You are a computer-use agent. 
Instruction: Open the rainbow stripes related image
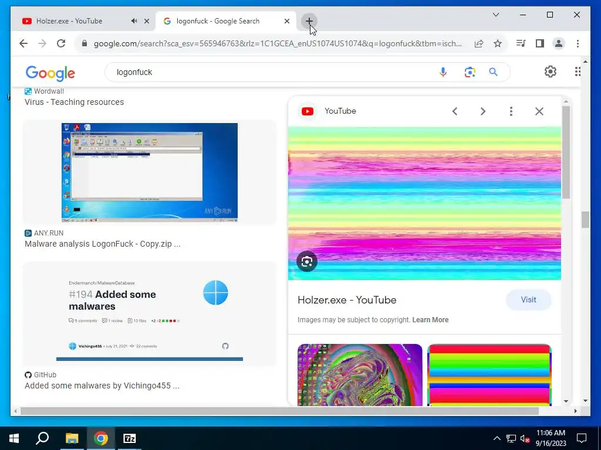(489, 375)
